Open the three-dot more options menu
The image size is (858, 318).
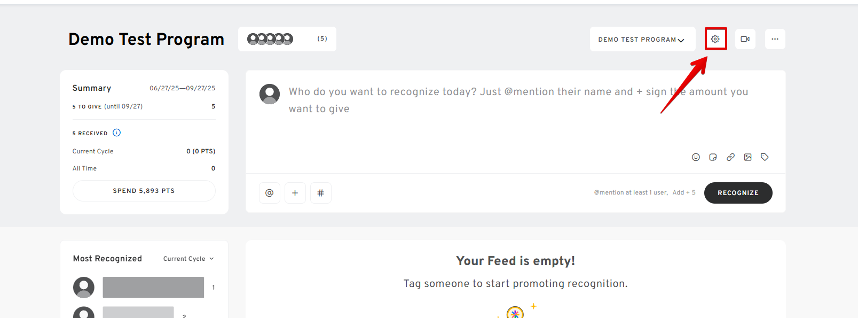[775, 39]
